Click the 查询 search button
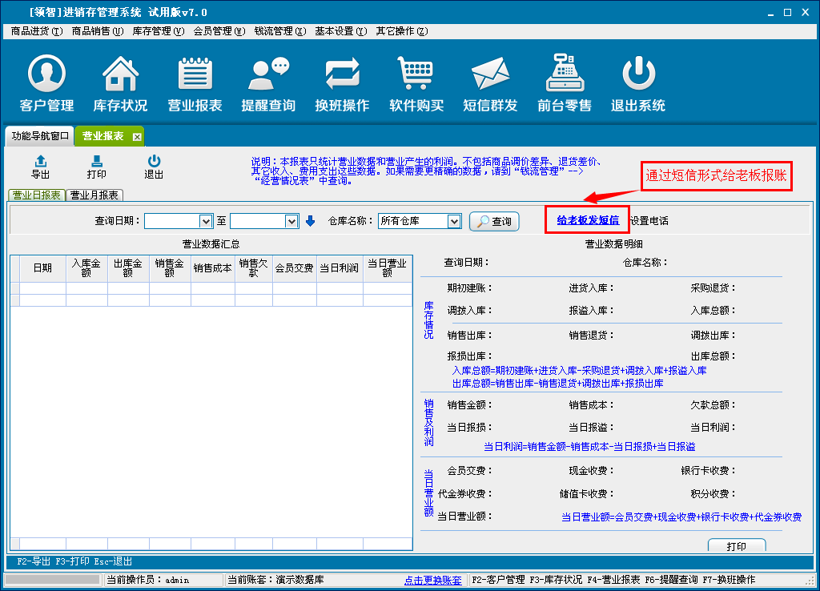The width and height of the screenshot is (820, 591). [494, 222]
